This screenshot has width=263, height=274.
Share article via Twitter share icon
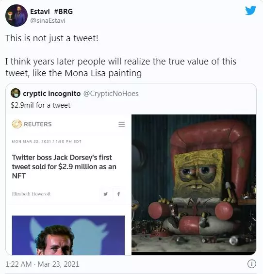(x=105, y=194)
